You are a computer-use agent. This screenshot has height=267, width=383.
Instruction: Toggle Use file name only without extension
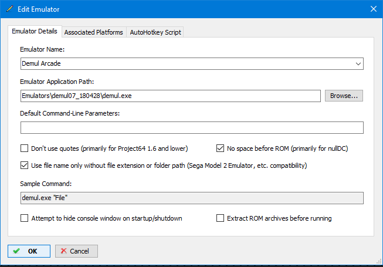coord(24,165)
